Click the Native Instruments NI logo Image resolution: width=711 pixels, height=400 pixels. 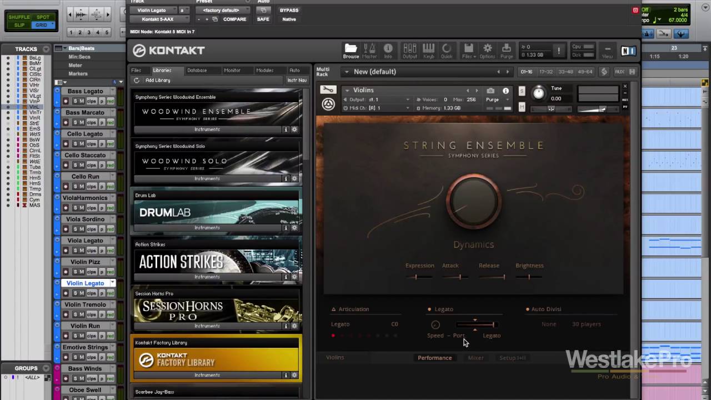pos(628,51)
